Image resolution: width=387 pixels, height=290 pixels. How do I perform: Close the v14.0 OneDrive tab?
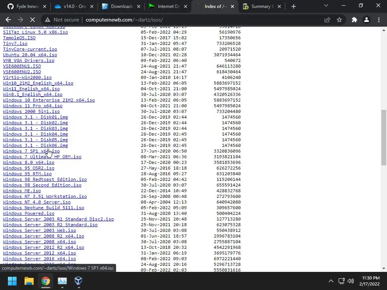click(x=91, y=6)
